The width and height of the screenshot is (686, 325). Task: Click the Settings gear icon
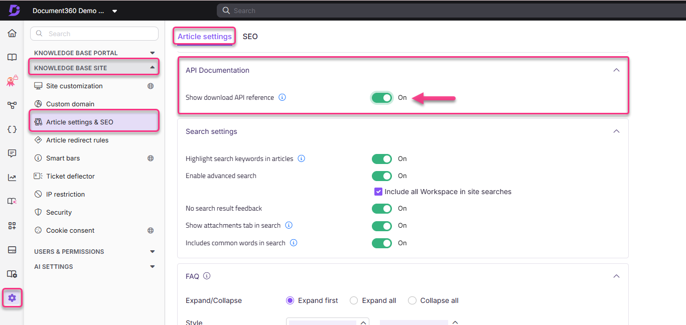coord(12,298)
